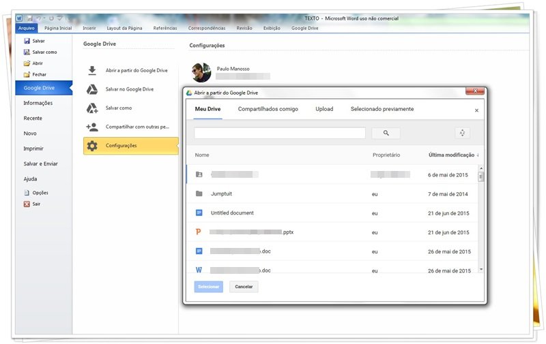Open the Layout da Página tab
This screenshot has height=344, width=546.
click(124, 28)
